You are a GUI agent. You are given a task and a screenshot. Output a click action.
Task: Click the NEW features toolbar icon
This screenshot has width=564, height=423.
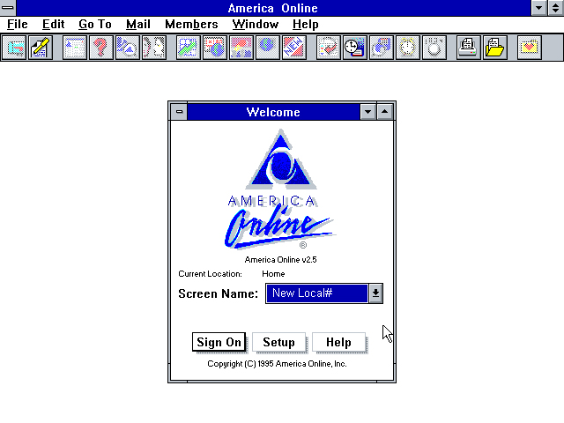coord(294,48)
